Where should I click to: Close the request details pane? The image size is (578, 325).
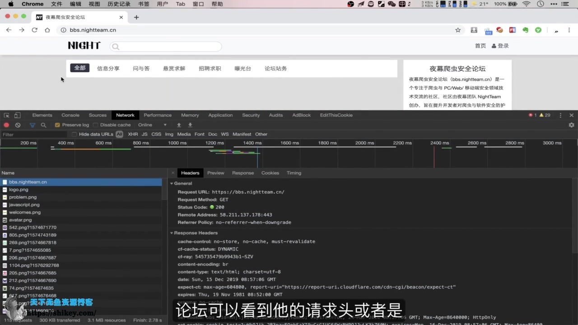tap(173, 173)
